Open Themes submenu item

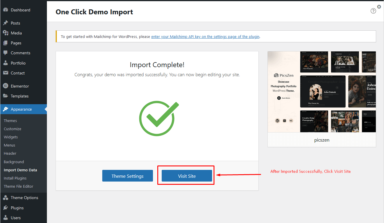tap(10, 121)
